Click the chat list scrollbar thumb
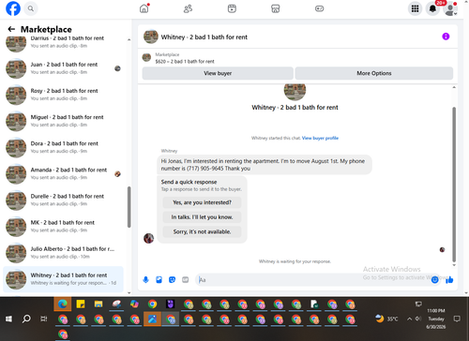The height and width of the screenshot is (341, 469). (129, 207)
